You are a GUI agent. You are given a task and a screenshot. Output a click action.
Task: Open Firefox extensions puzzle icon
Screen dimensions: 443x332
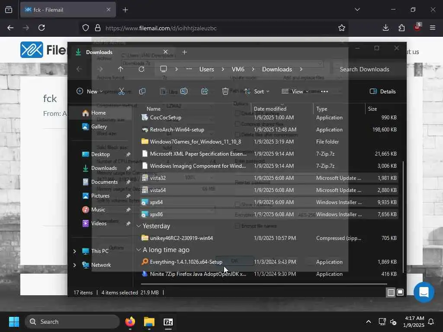point(401,28)
